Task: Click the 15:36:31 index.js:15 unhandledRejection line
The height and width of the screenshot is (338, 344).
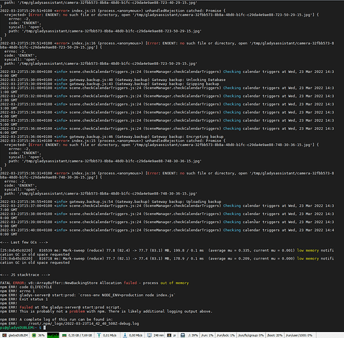Action: pyautogui.click(x=113, y=141)
